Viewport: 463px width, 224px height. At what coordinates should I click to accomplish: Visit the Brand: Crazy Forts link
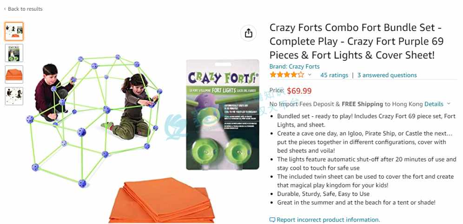click(x=294, y=67)
